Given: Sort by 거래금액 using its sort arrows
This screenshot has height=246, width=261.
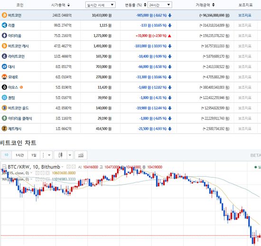Looking at the screenshot, I should click(x=214, y=5).
